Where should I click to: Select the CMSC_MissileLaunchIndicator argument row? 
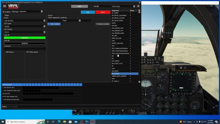pyautogui.click(x=125, y=48)
